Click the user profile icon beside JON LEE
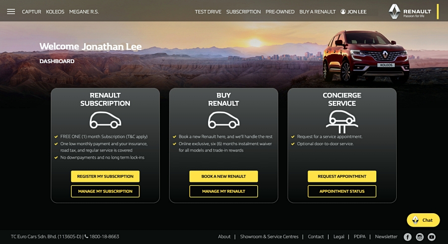Image resolution: width=448 pixels, height=244 pixels. (343, 12)
